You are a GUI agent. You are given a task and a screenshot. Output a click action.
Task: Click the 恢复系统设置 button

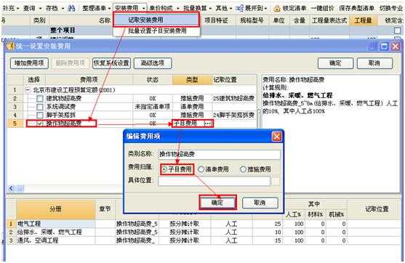tap(111, 63)
